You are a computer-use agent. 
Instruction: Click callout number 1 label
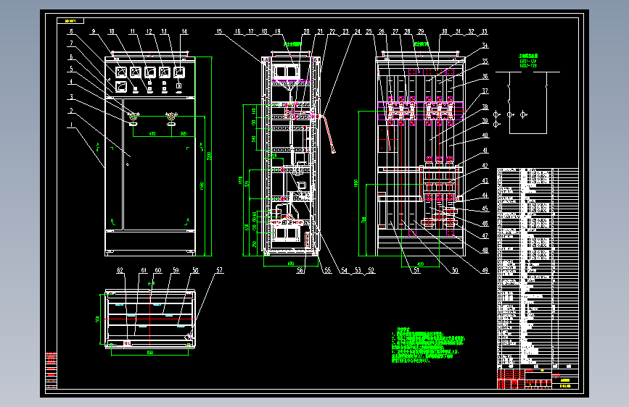[71, 125]
